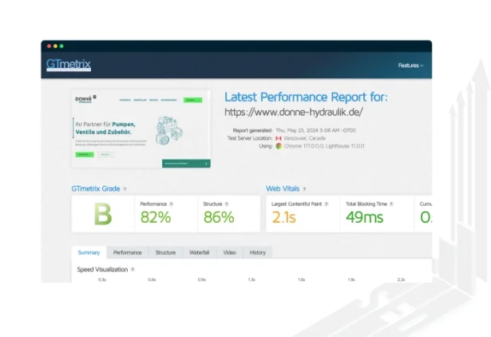Switch to the Performance tab
The height and width of the screenshot is (337, 491).
(x=127, y=252)
